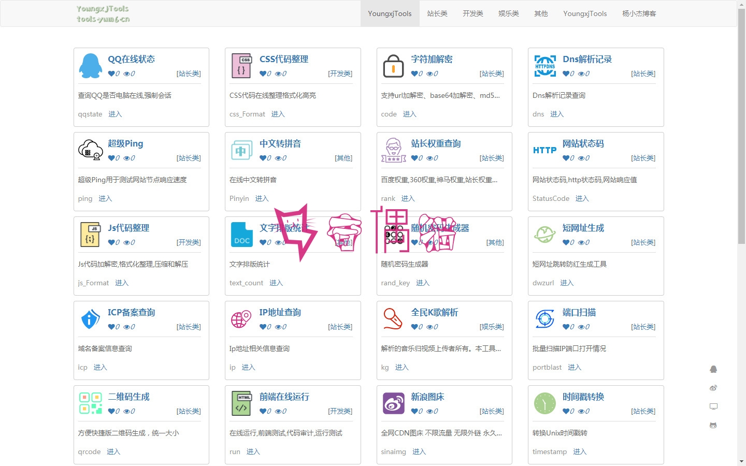Click the planet icon for 短网址生成

(545, 235)
